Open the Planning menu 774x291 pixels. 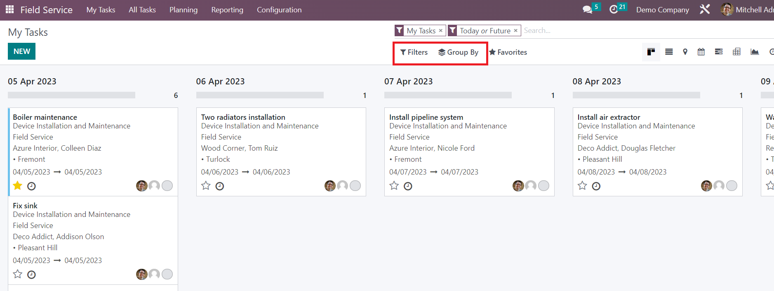(184, 9)
